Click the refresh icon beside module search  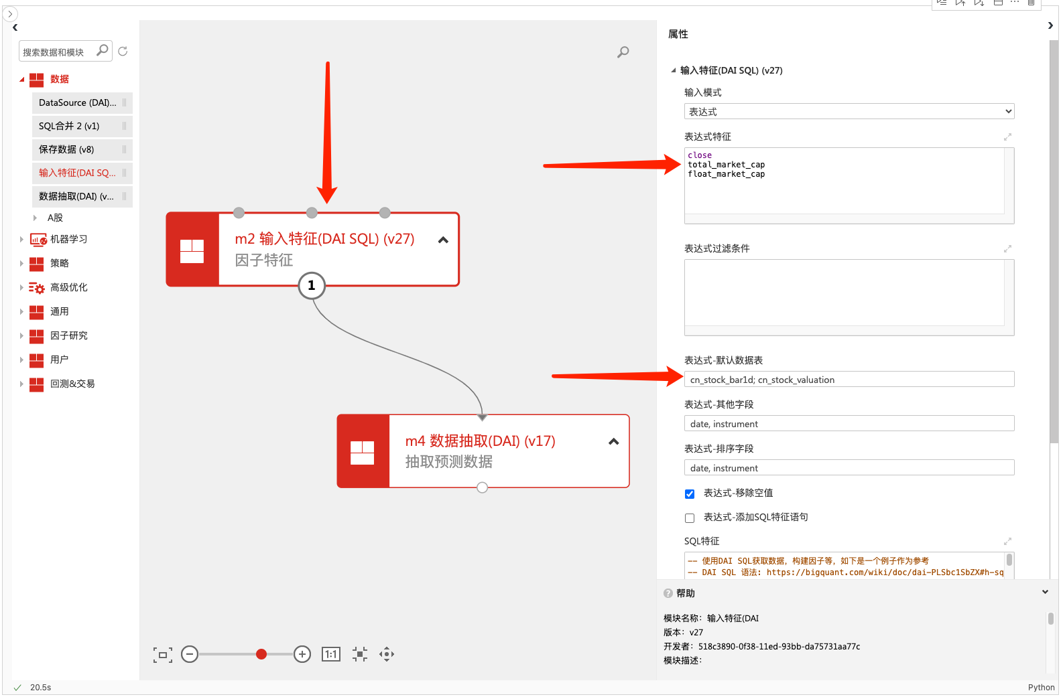[123, 52]
